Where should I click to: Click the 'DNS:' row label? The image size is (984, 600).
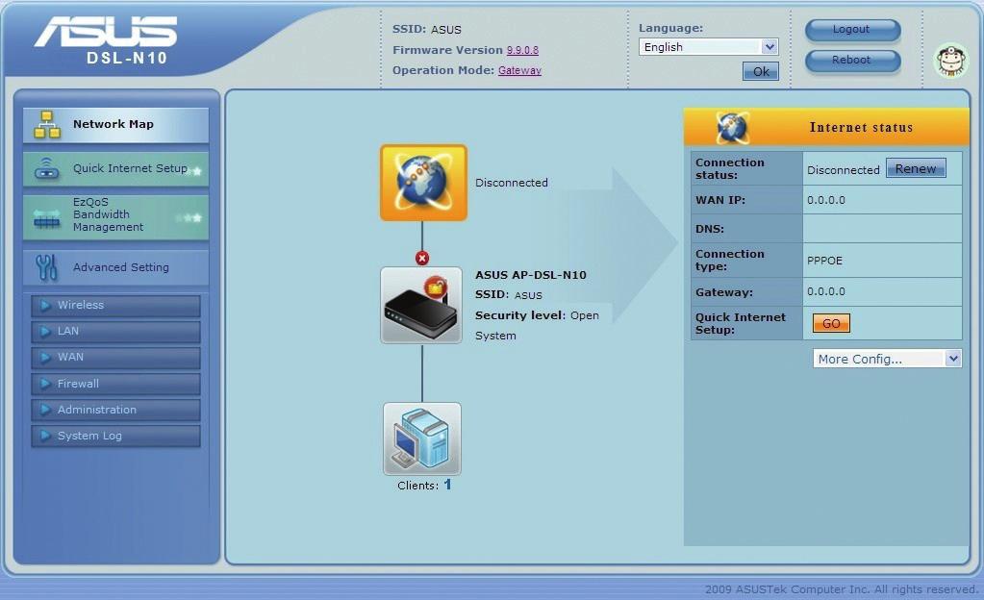pos(710,229)
